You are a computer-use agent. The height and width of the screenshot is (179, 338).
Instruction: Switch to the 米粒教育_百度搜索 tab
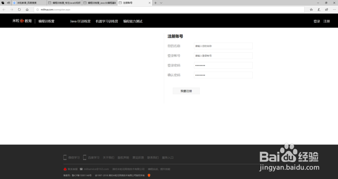pos(29,3)
